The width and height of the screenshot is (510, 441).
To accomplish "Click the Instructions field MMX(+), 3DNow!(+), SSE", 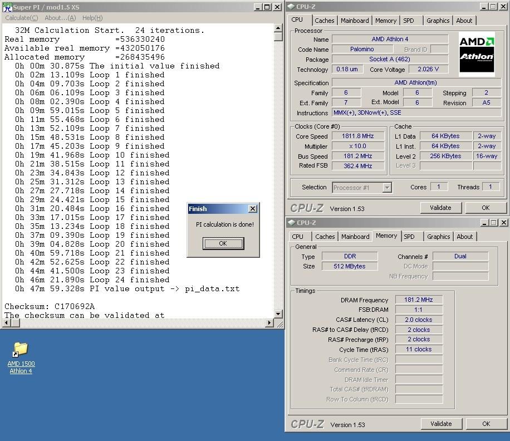I will point(416,112).
